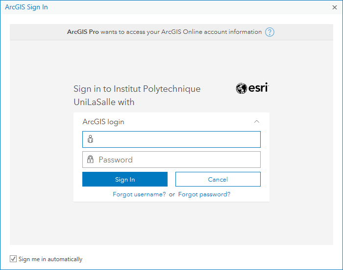Image resolution: width=343 pixels, height=270 pixels.
Task: Click the Sign me in automatically label
Action: tap(50, 259)
